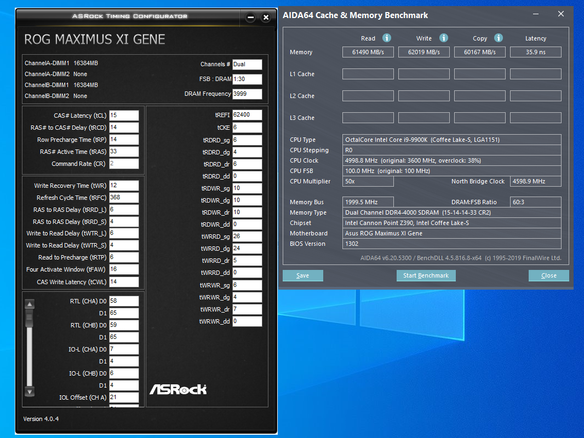584x438 pixels.
Task: Click the ASRock logo
Action: click(x=178, y=389)
